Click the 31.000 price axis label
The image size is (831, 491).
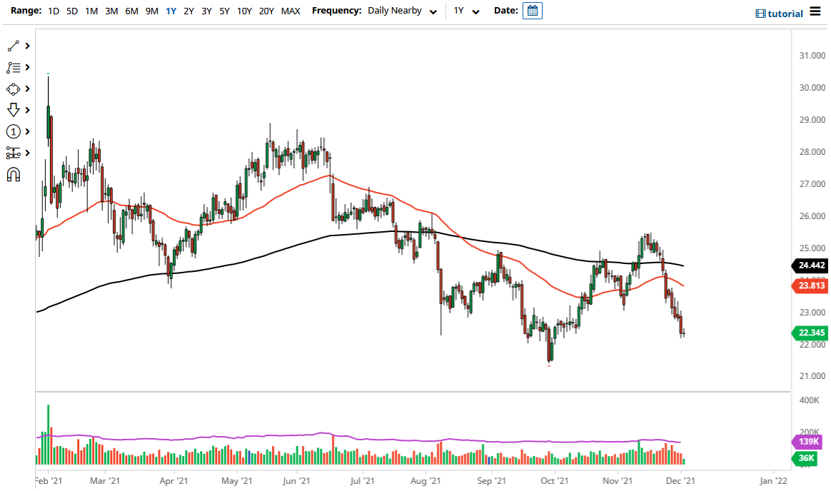[812, 55]
